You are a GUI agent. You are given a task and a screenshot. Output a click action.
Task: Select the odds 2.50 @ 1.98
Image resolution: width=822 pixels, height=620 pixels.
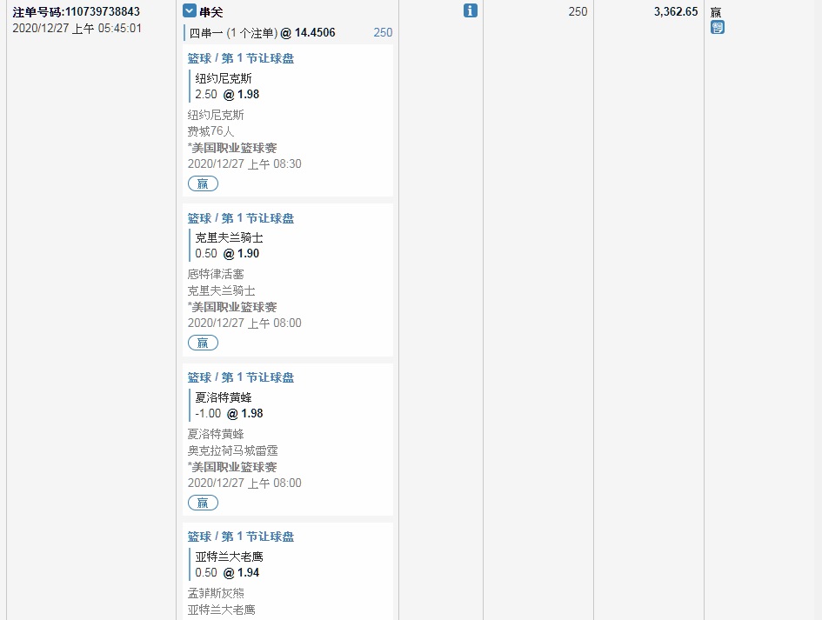[227, 94]
